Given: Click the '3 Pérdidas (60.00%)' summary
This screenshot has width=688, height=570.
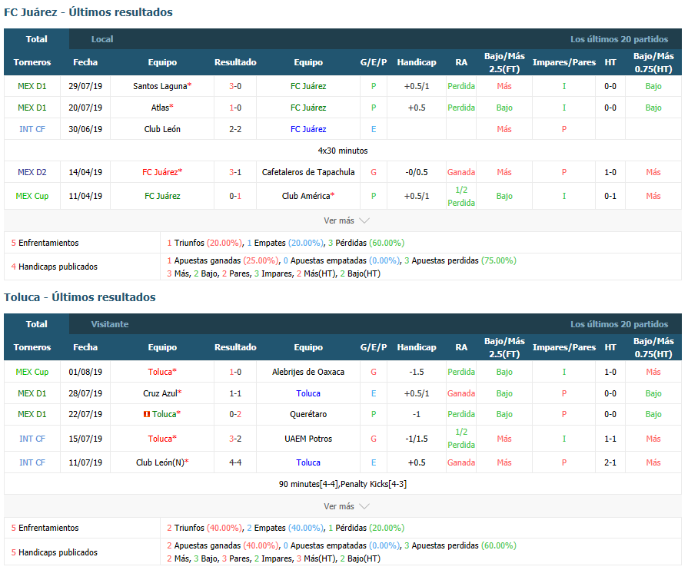Looking at the screenshot, I should click(x=367, y=243).
